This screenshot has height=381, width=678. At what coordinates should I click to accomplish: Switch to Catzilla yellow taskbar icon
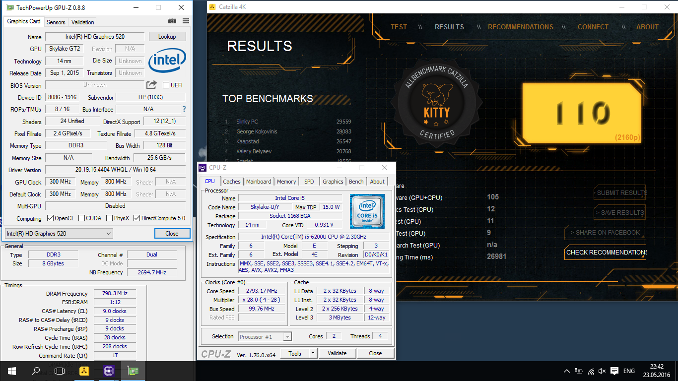(x=84, y=371)
